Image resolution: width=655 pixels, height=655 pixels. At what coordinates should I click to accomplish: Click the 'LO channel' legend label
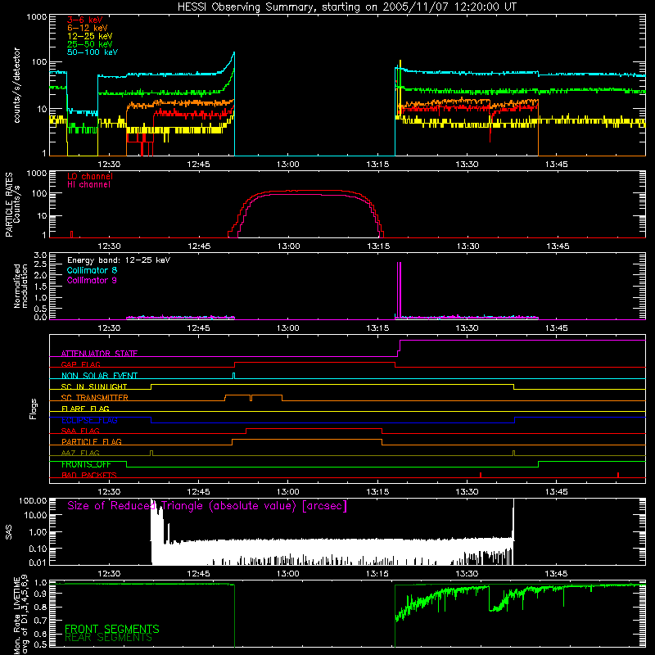click(90, 176)
